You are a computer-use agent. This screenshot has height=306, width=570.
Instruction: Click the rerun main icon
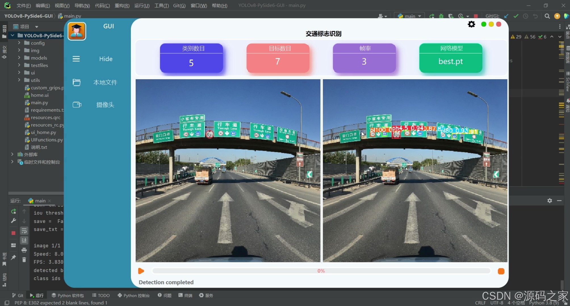pos(13,211)
